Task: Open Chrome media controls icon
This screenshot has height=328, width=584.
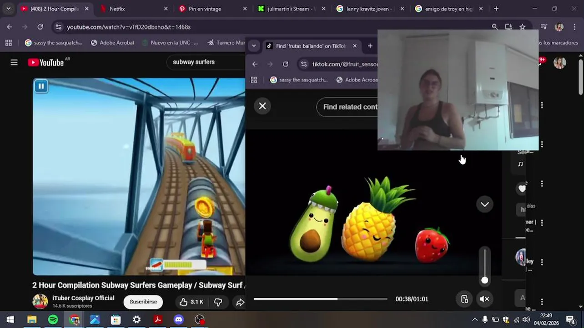Action: [544, 27]
